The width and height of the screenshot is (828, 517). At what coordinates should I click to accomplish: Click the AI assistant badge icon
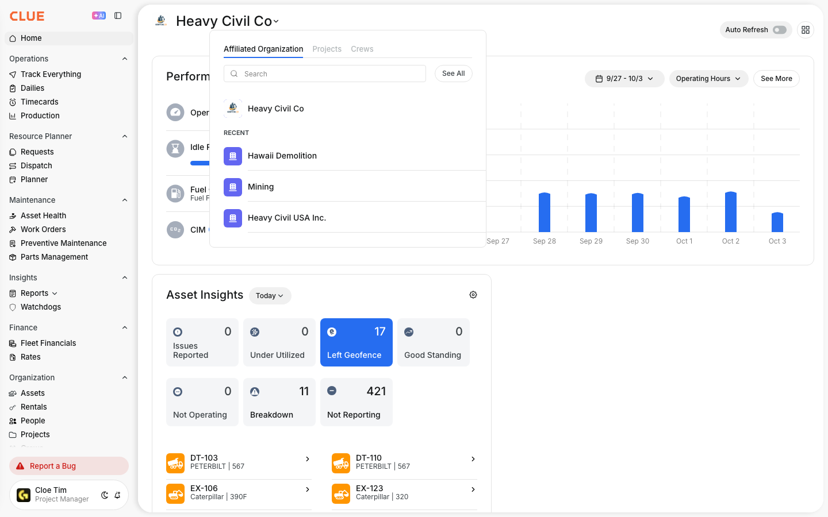click(99, 16)
